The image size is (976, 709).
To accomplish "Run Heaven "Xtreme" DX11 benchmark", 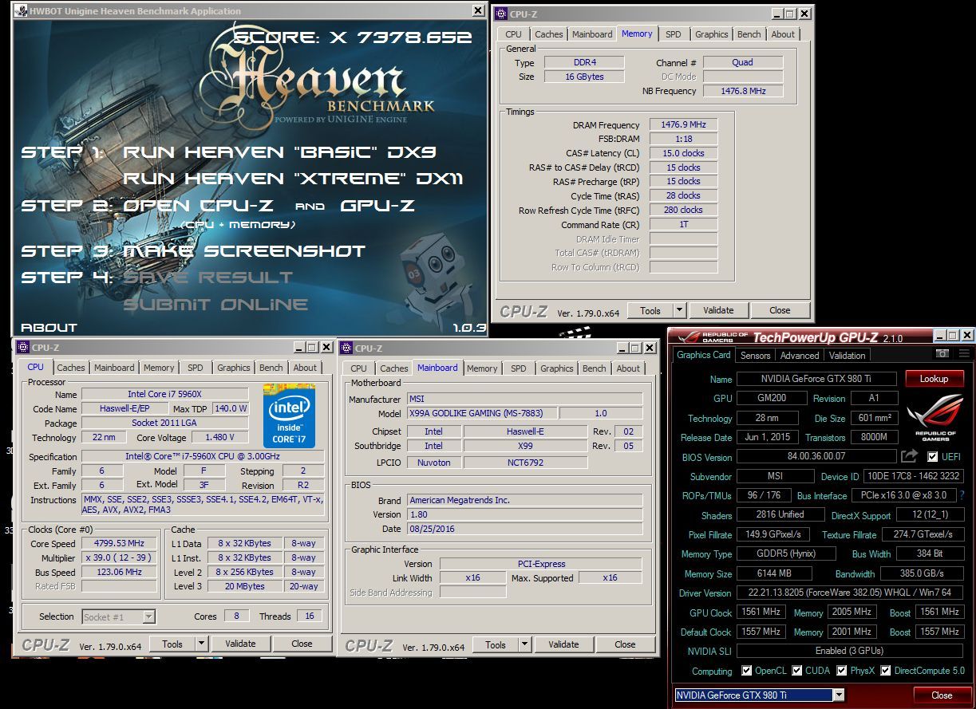I will (x=293, y=179).
